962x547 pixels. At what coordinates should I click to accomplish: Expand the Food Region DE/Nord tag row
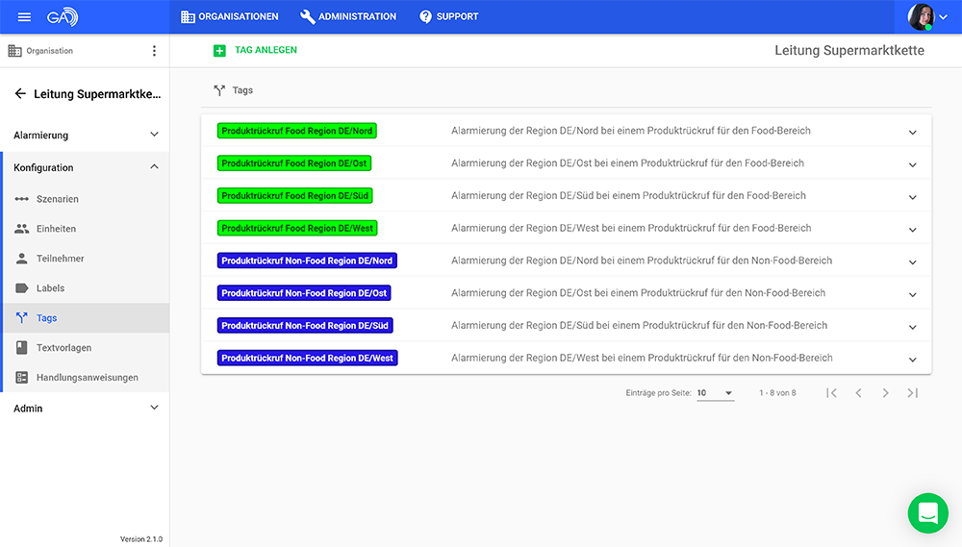(x=912, y=133)
